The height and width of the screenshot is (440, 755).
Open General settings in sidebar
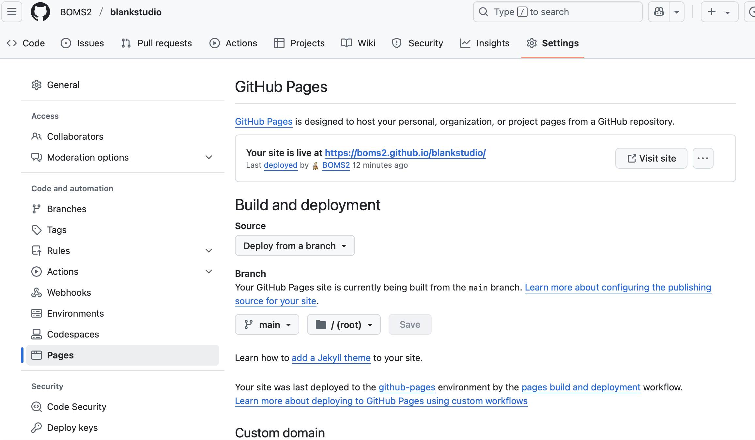123,85
